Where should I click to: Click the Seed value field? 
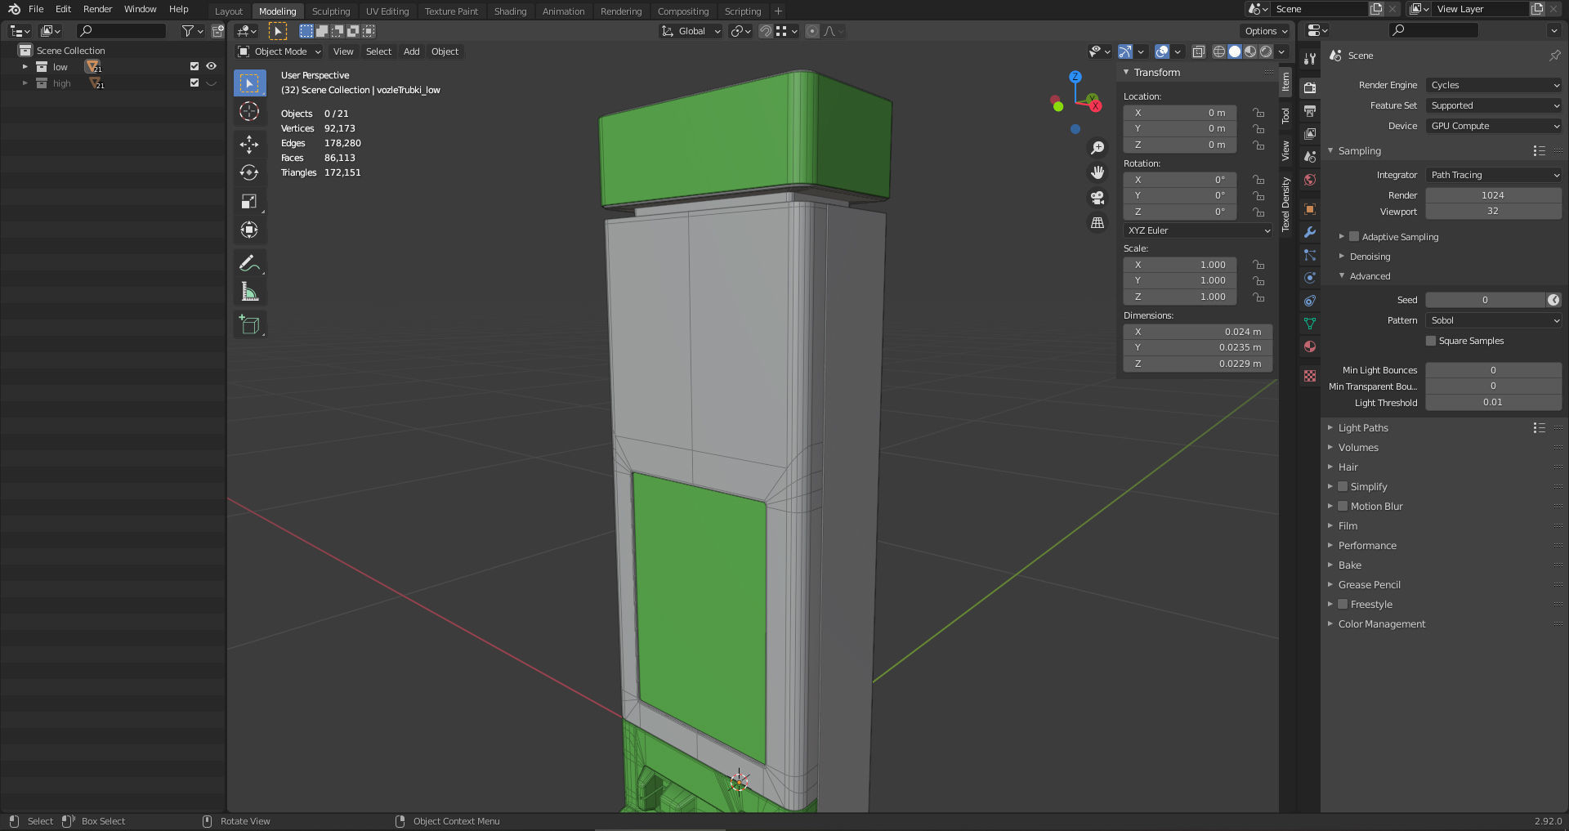pyautogui.click(x=1486, y=300)
